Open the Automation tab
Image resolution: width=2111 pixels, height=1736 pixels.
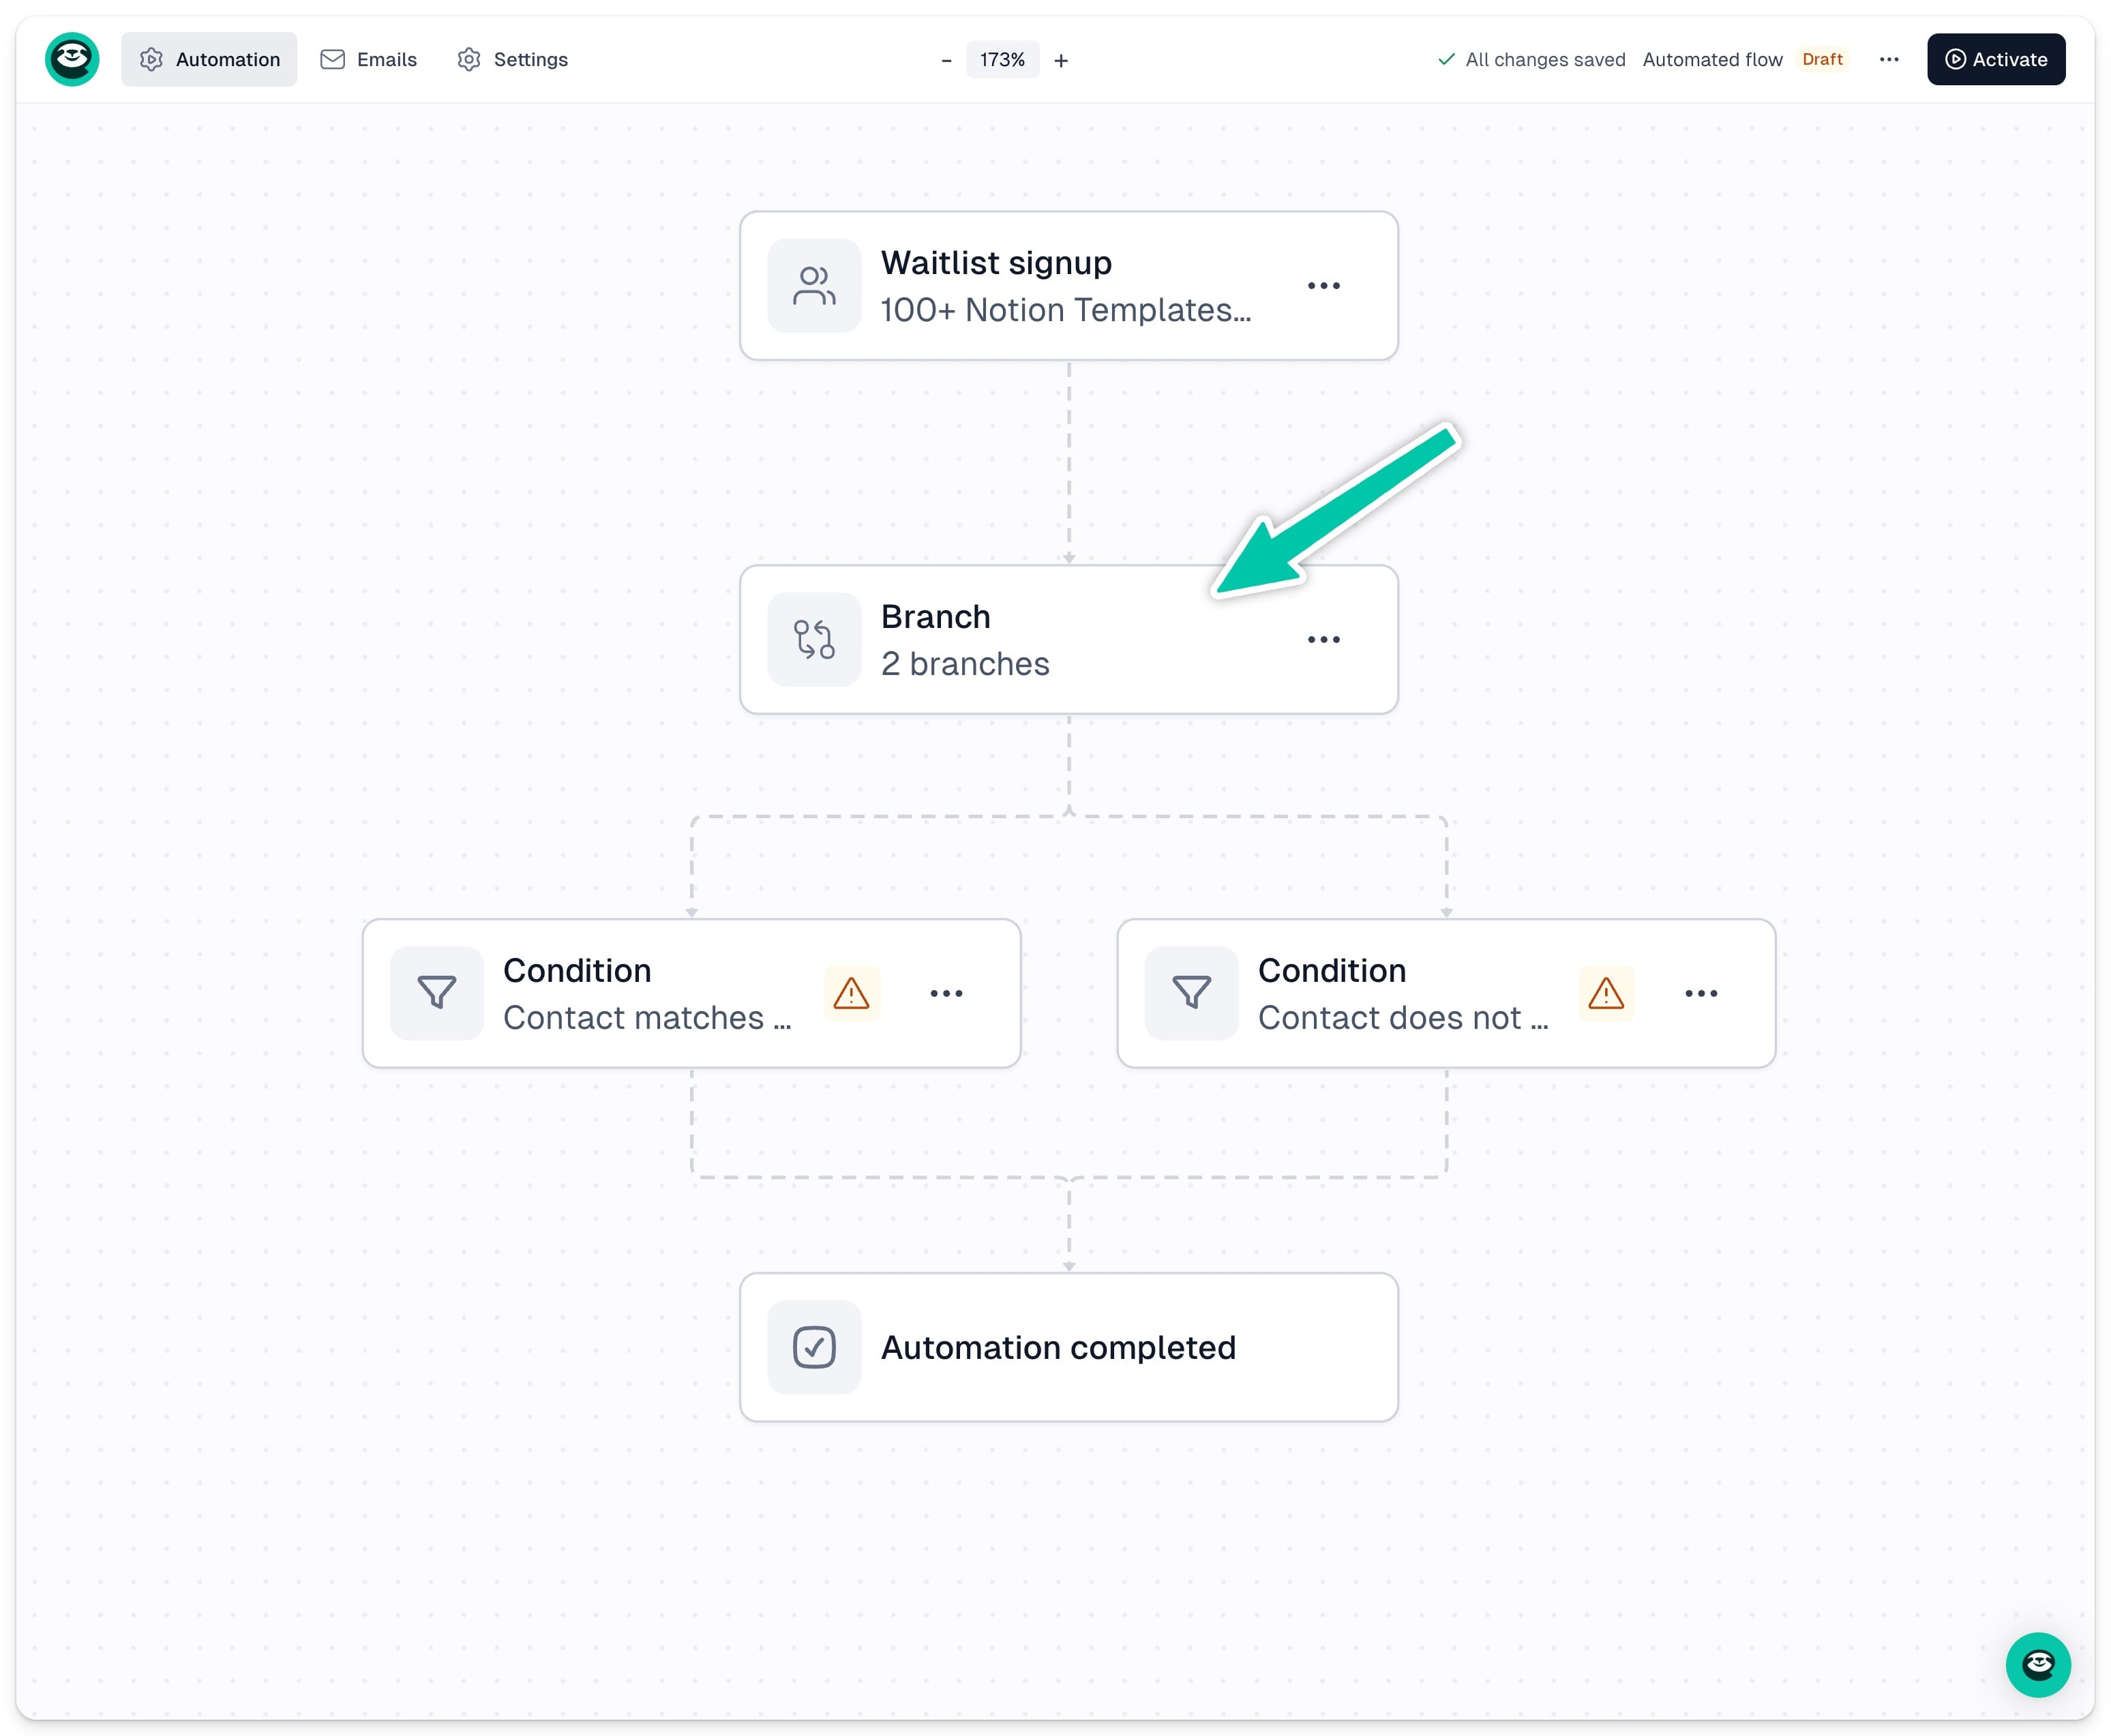(x=209, y=59)
